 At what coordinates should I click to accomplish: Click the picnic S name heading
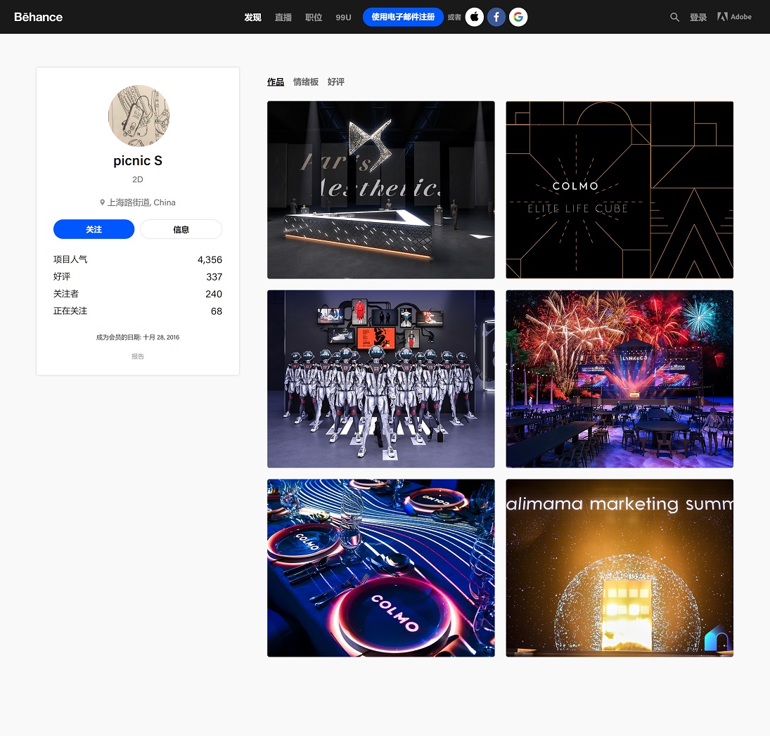point(138,161)
